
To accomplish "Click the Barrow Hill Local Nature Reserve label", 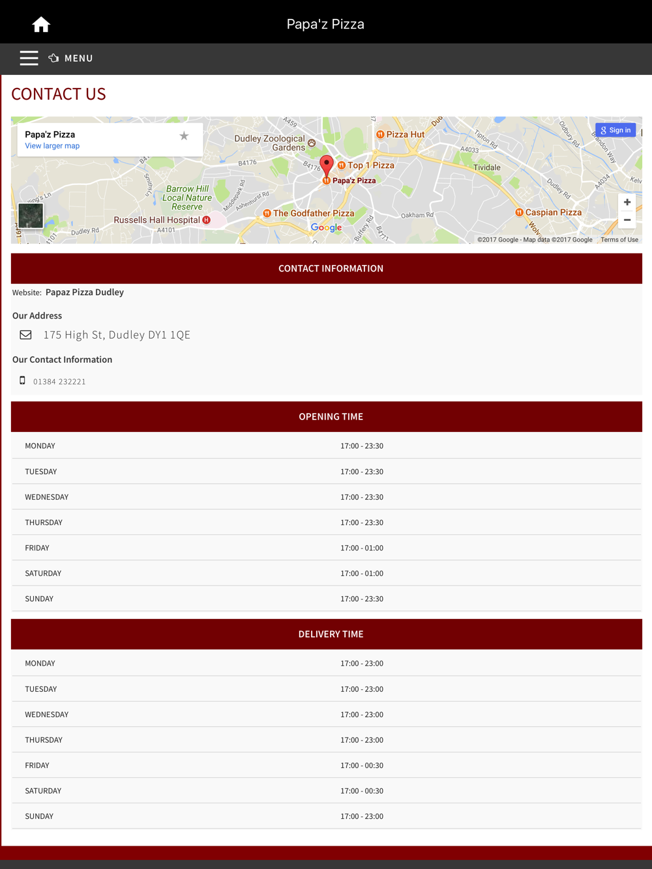I will click(187, 198).
